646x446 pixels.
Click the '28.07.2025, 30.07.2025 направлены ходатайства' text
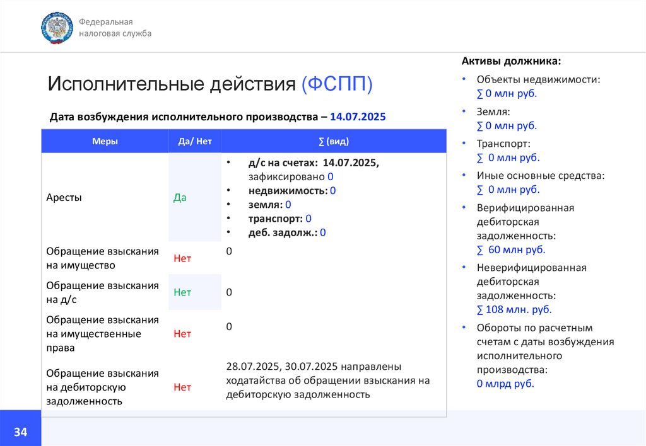point(328,380)
